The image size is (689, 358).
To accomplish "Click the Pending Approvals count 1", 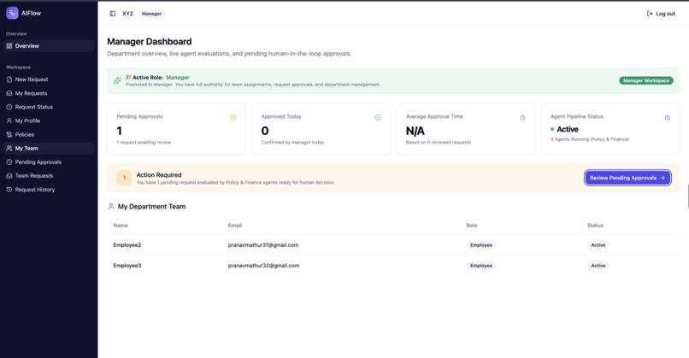I will 119,131.
